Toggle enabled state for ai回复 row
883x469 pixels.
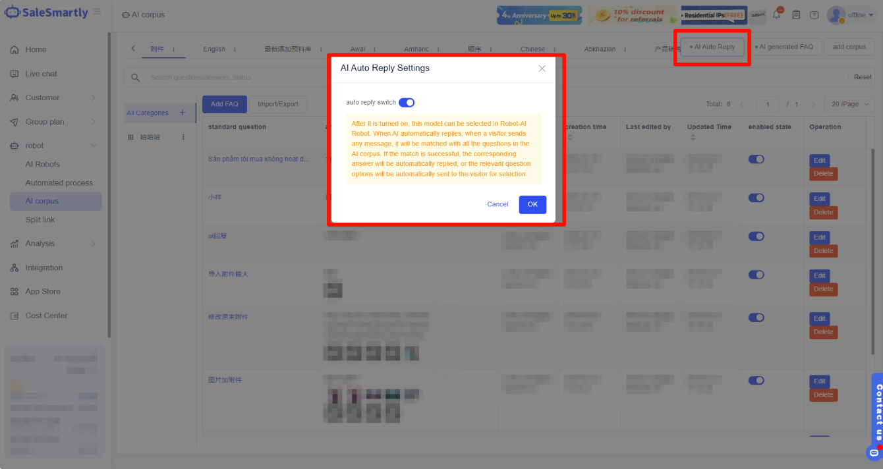756,236
